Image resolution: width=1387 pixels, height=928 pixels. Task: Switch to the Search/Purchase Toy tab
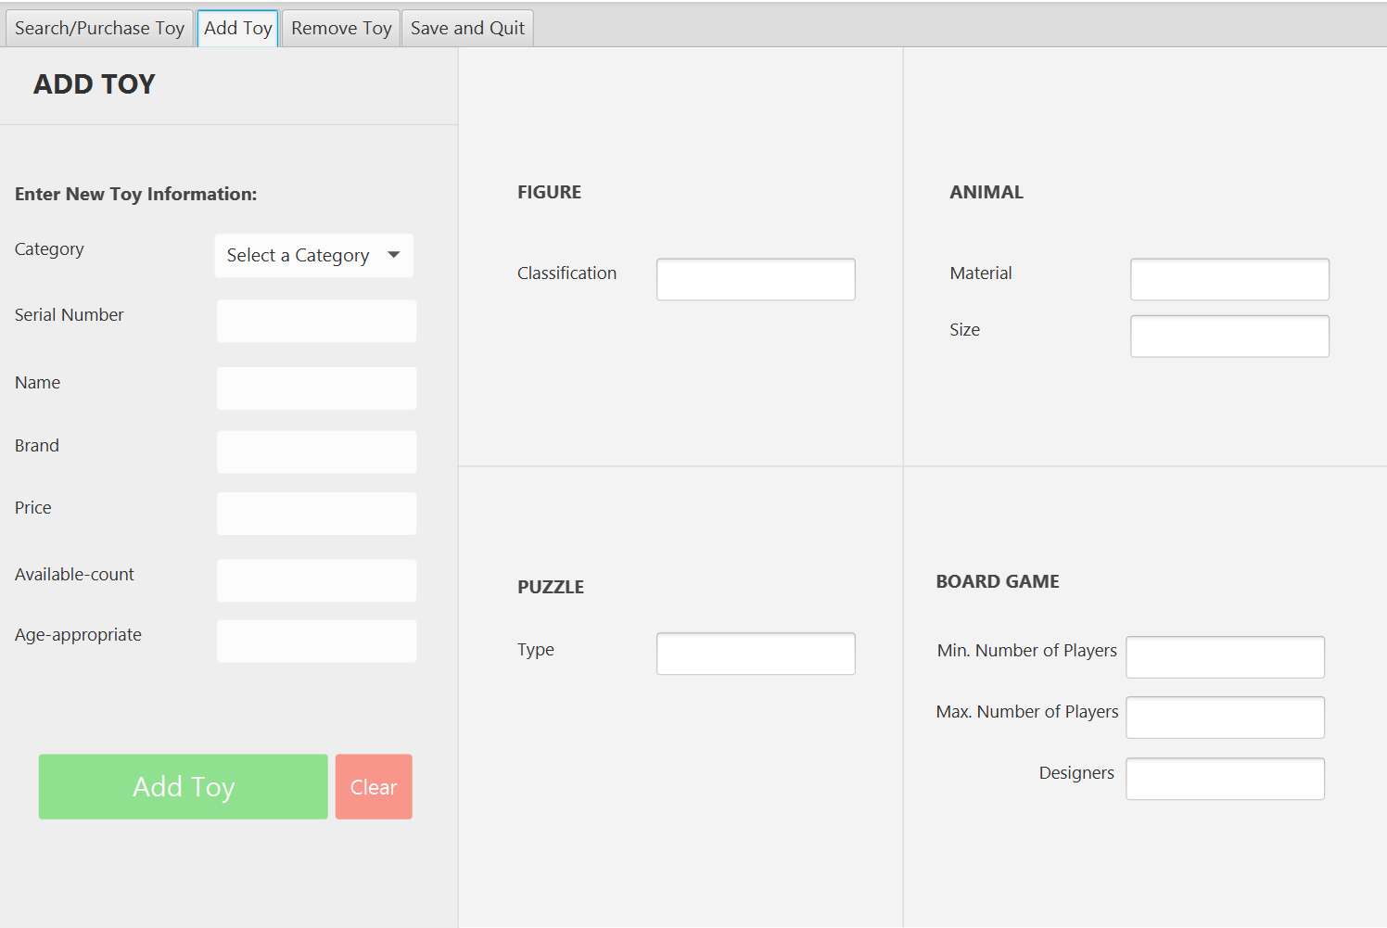99,28
